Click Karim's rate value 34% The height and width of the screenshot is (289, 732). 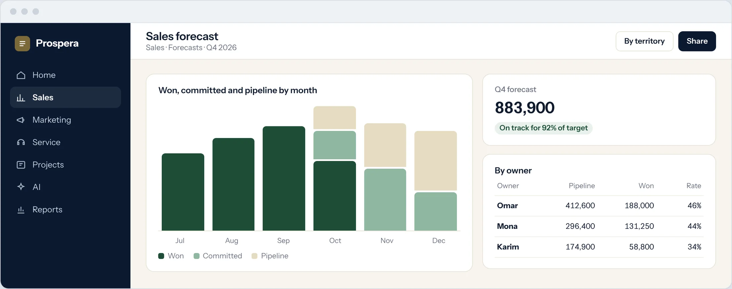tap(694, 247)
